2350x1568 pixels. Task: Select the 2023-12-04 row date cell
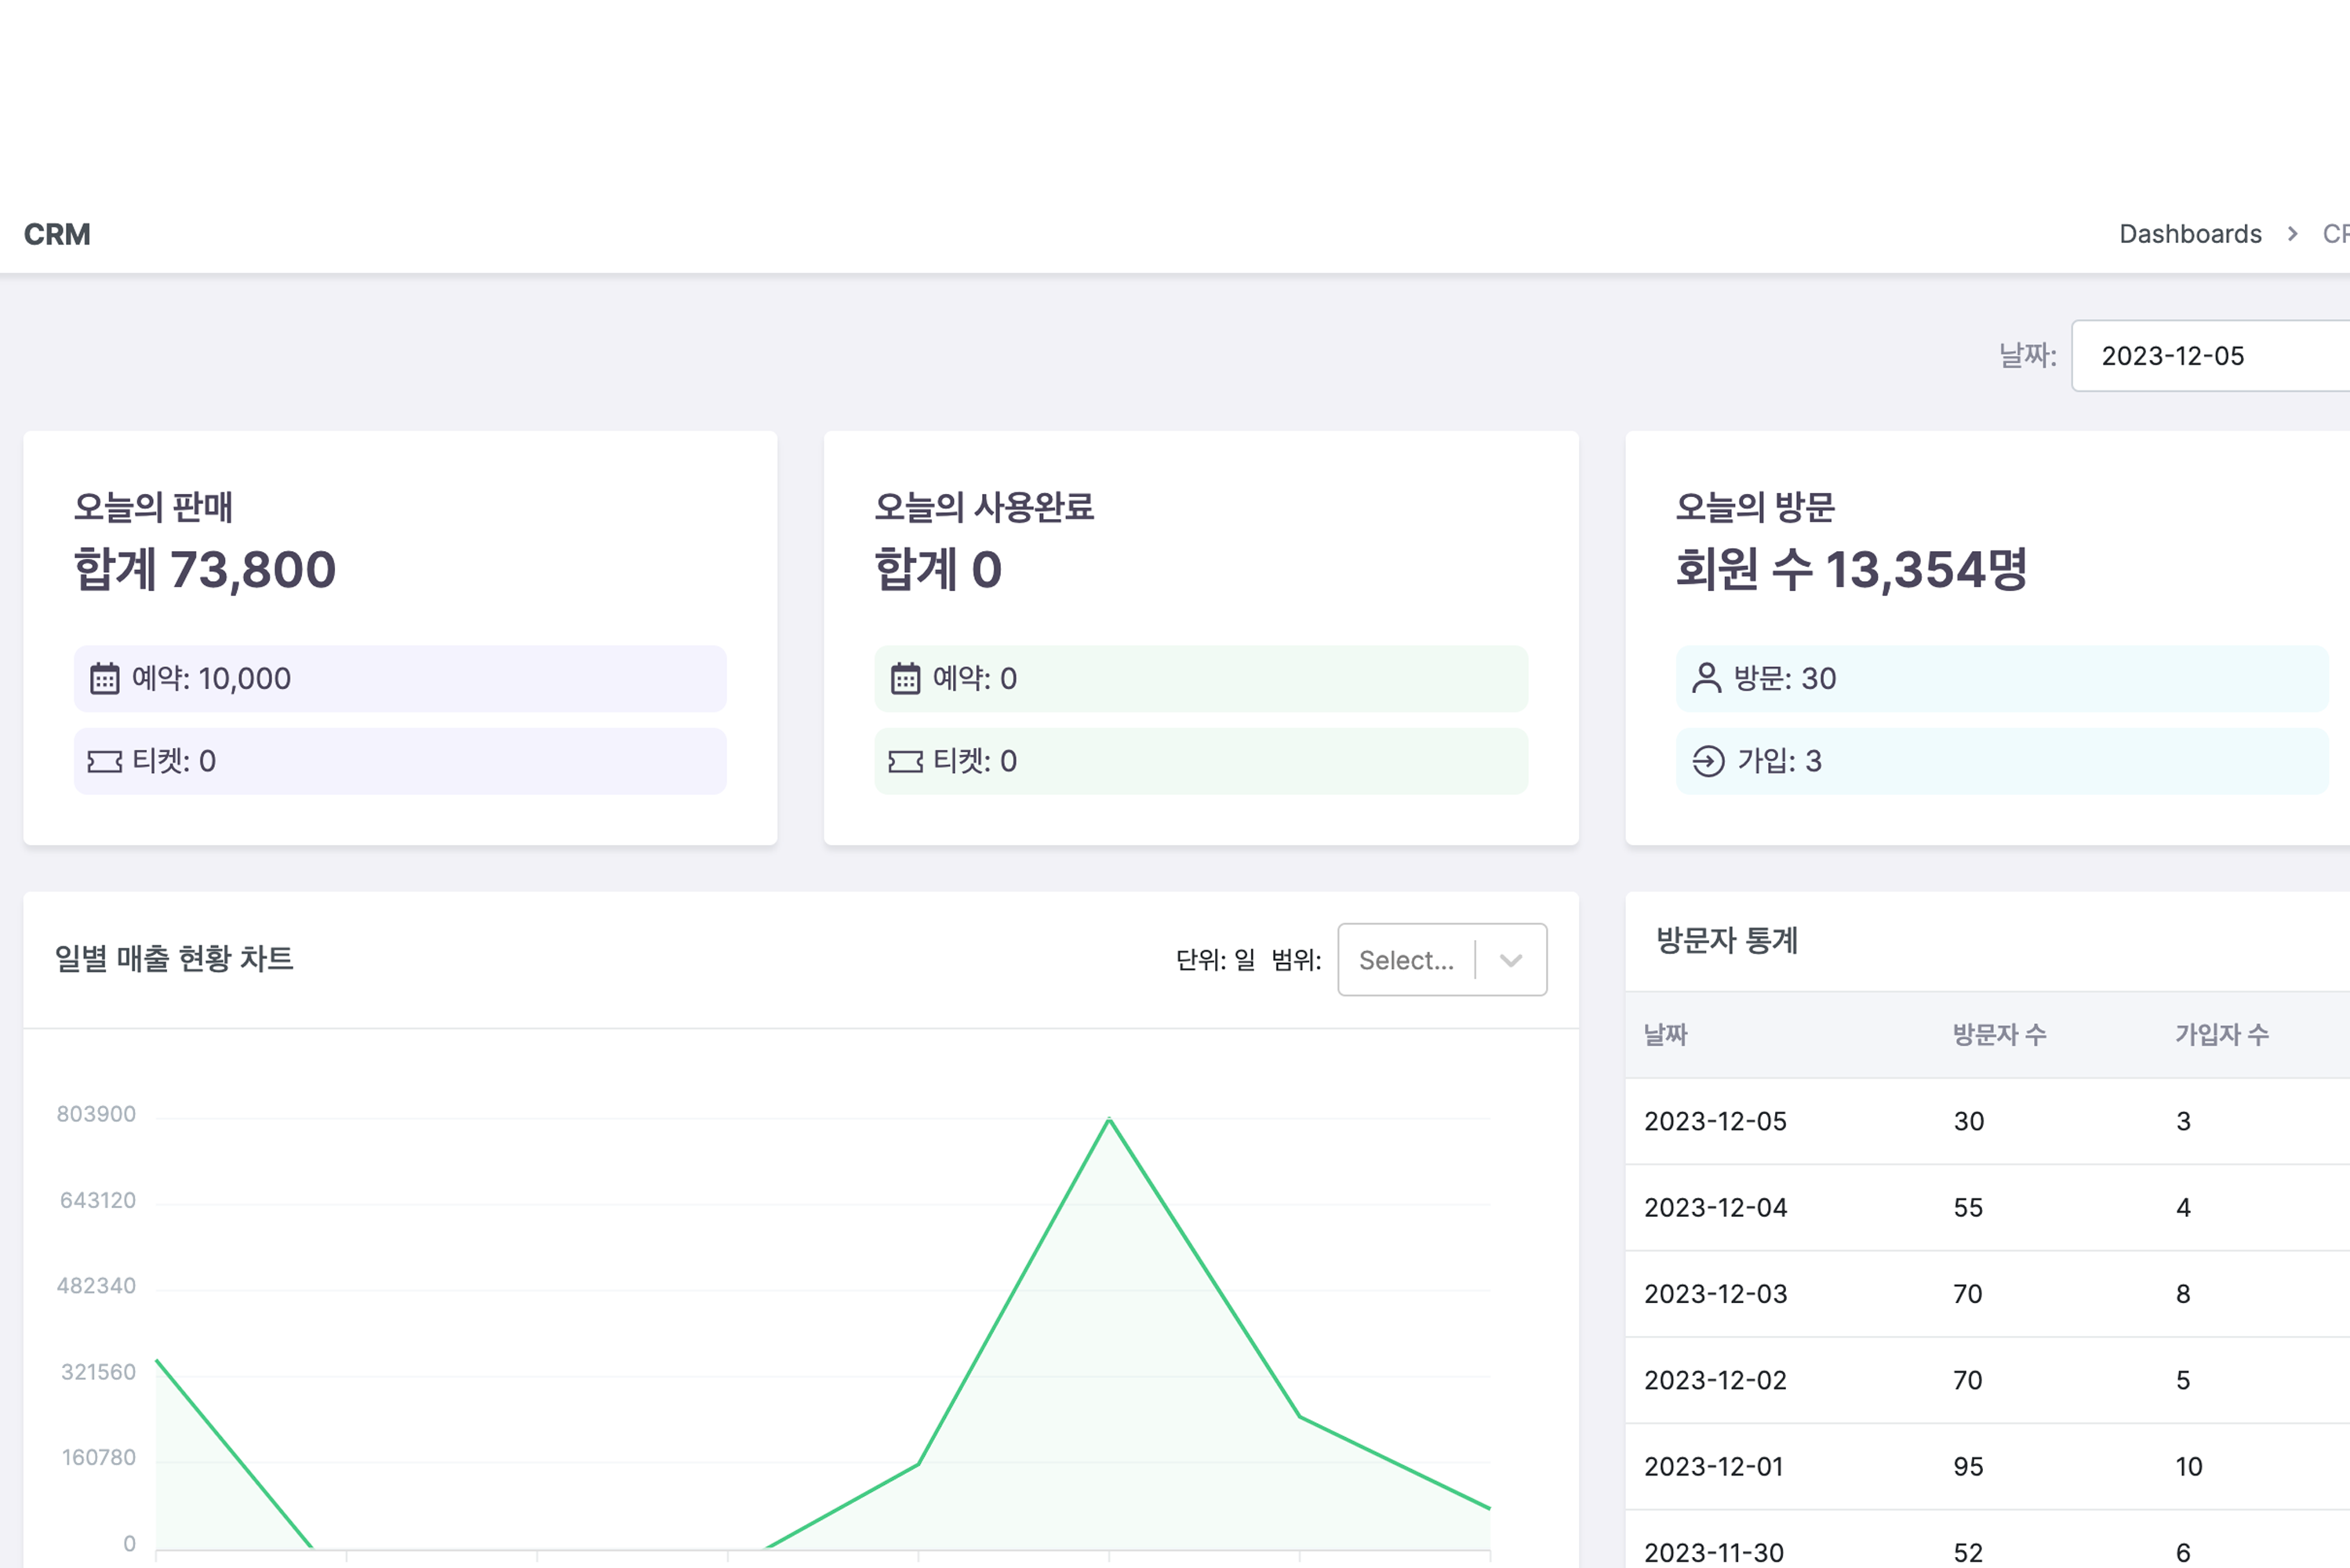pos(1715,1208)
